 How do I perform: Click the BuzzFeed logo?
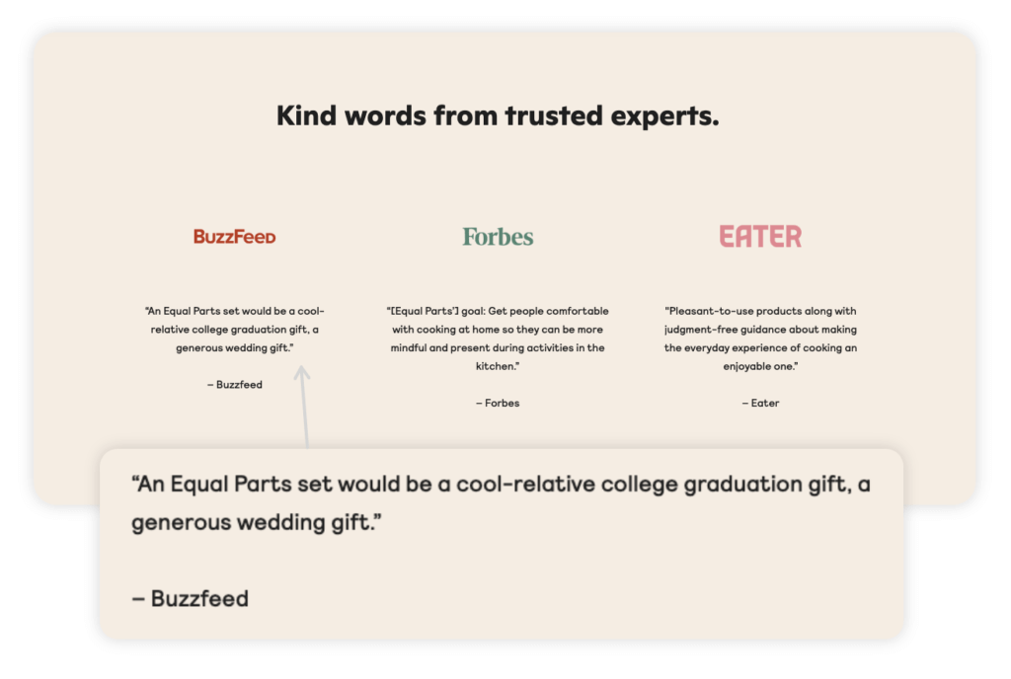click(x=235, y=237)
